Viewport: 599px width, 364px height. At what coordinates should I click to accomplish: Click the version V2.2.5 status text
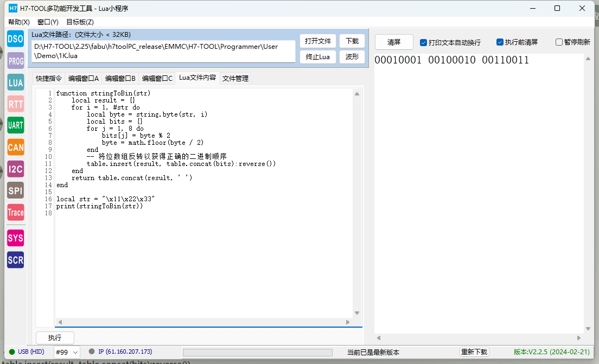[551, 352]
